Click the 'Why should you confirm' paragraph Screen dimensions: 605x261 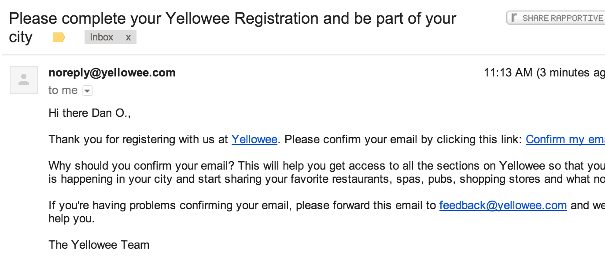coord(264,166)
